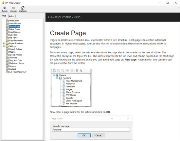Image resolution: width=180 pixels, height=141 pixels.
Task: Click the Licence page icon
Action: coord(7,66)
